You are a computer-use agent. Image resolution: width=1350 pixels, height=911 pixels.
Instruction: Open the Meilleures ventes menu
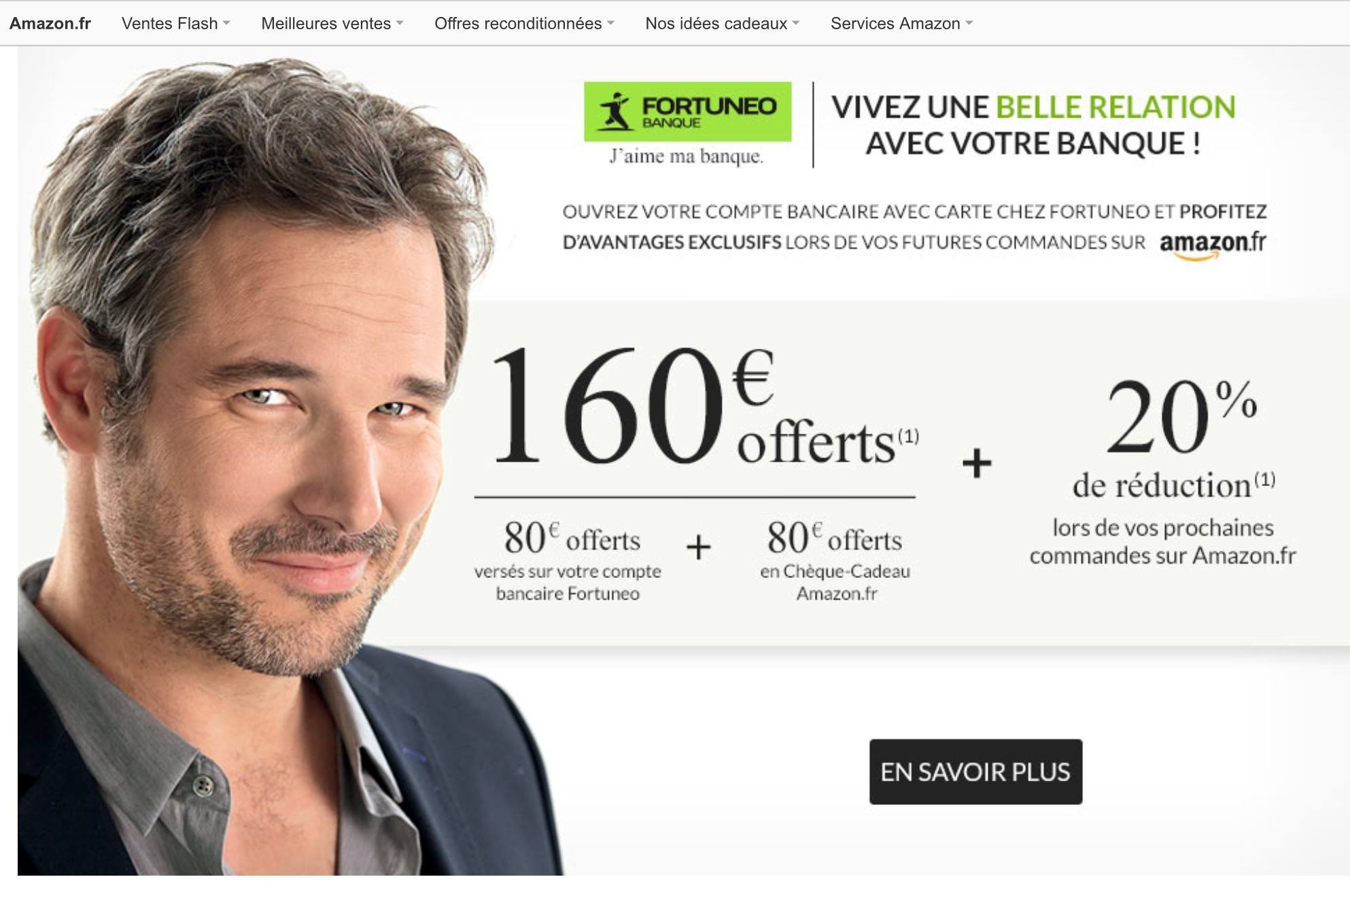(326, 23)
